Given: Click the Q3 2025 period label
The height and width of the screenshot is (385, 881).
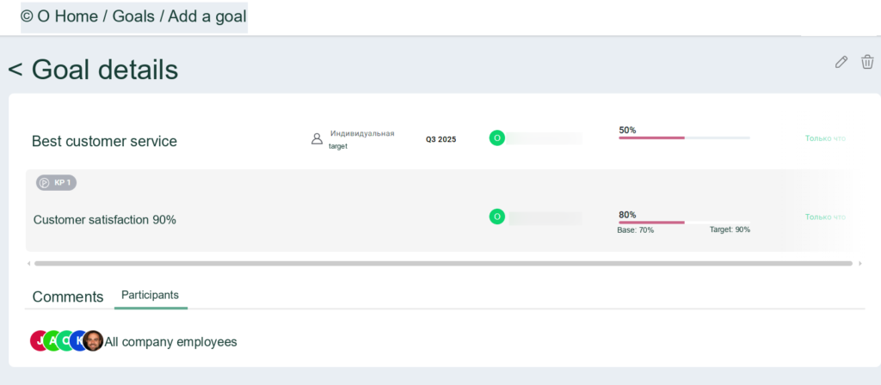Looking at the screenshot, I should point(441,140).
